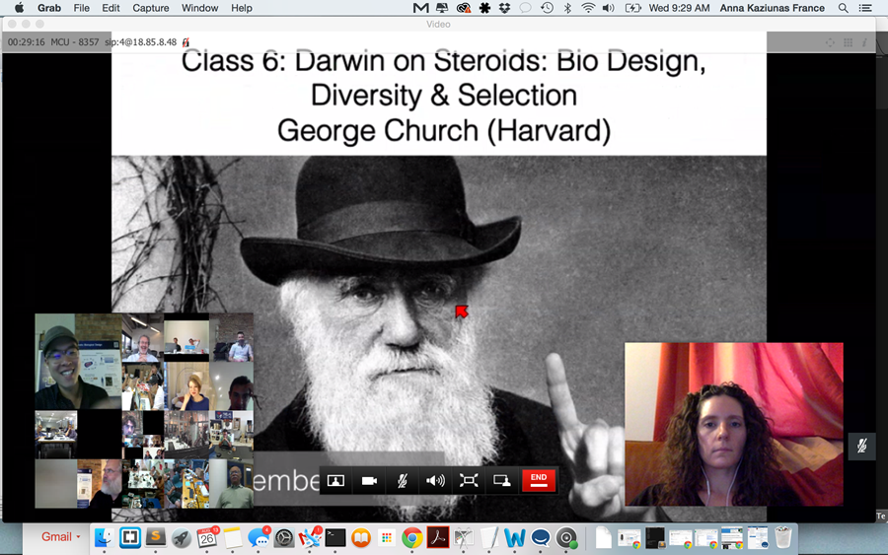Open Calendar from the dock
This screenshot has width=888, height=555.
(207, 537)
